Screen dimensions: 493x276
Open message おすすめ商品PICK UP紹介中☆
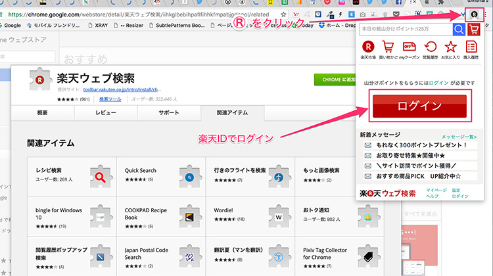point(420,176)
